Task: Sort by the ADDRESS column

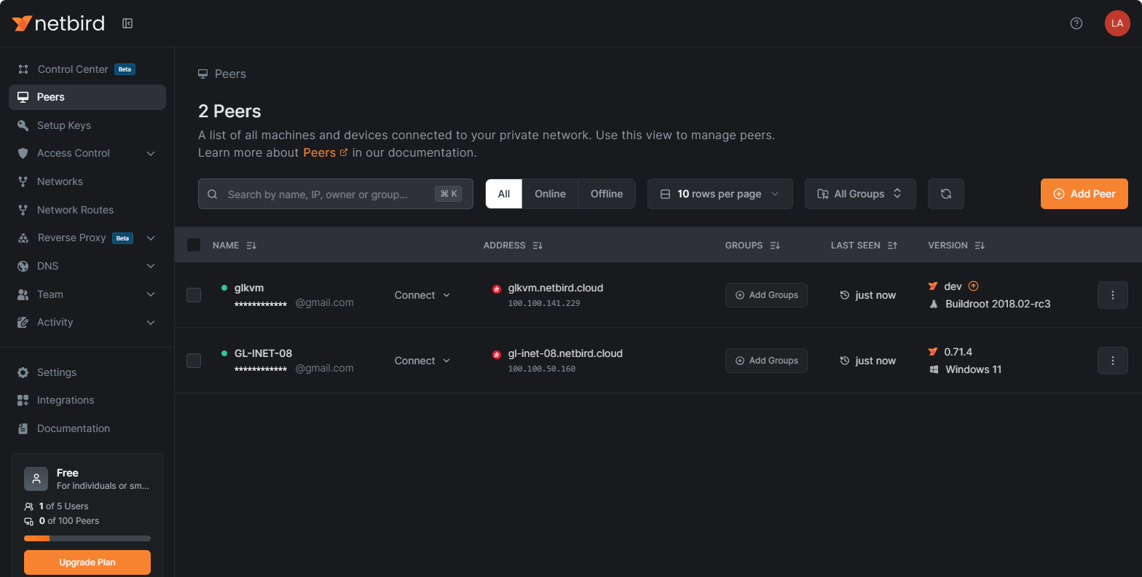Action: coord(513,246)
